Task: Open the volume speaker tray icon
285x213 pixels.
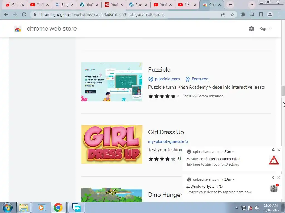Action: (x=257, y=208)
